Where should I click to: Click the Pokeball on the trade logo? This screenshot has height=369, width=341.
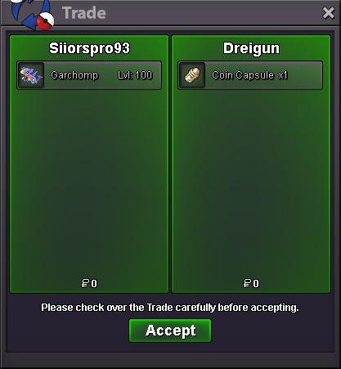(x=45, y=21)
